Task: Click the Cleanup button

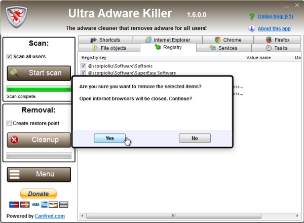Action: 39,140
